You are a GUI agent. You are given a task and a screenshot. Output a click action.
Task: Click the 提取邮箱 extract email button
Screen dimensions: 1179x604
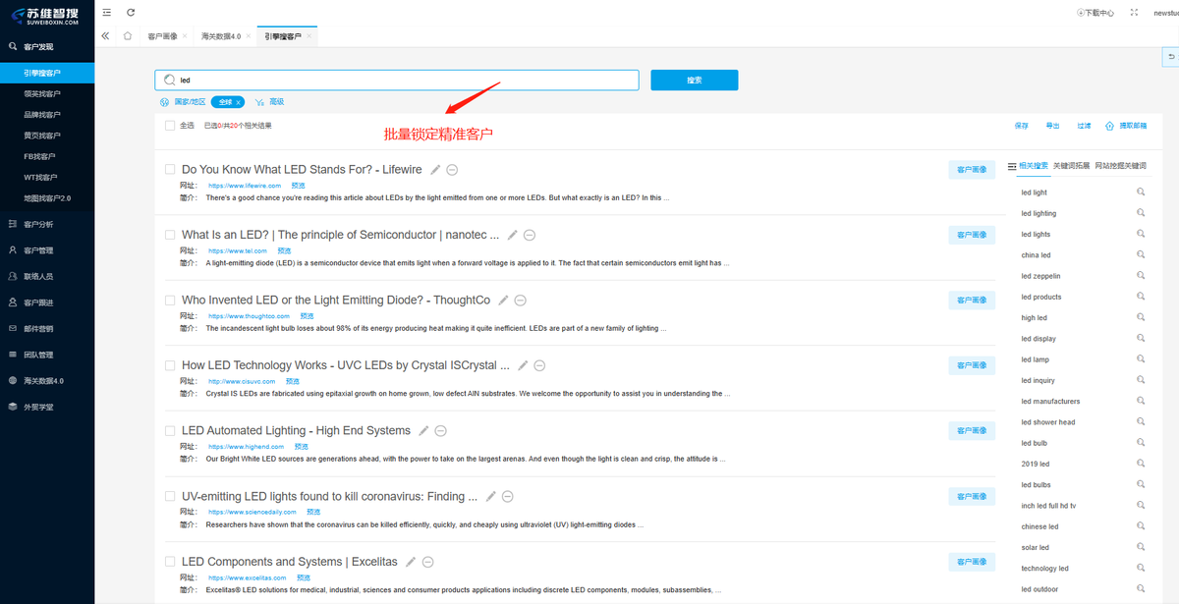[x=1126, y=126]
